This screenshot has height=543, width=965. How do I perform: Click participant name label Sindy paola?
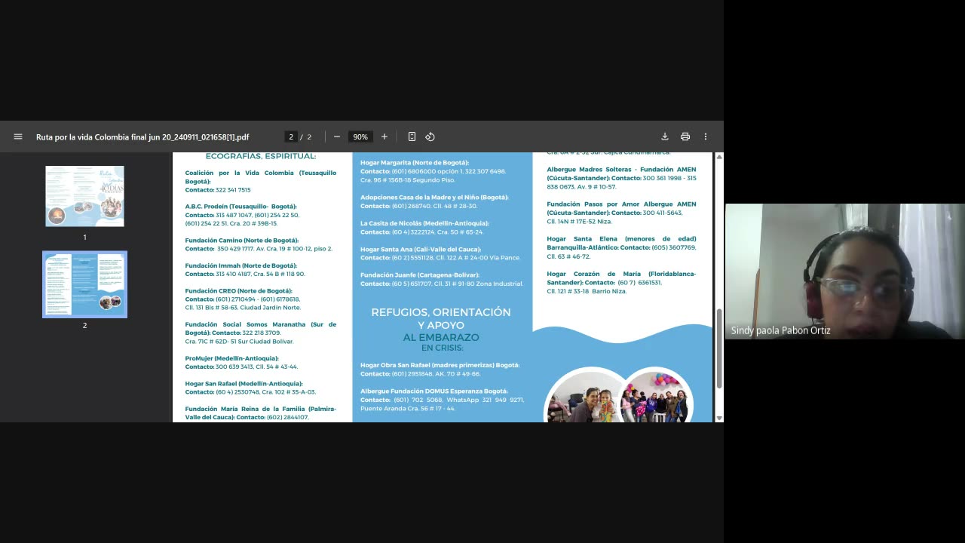(x=781, y=330)
